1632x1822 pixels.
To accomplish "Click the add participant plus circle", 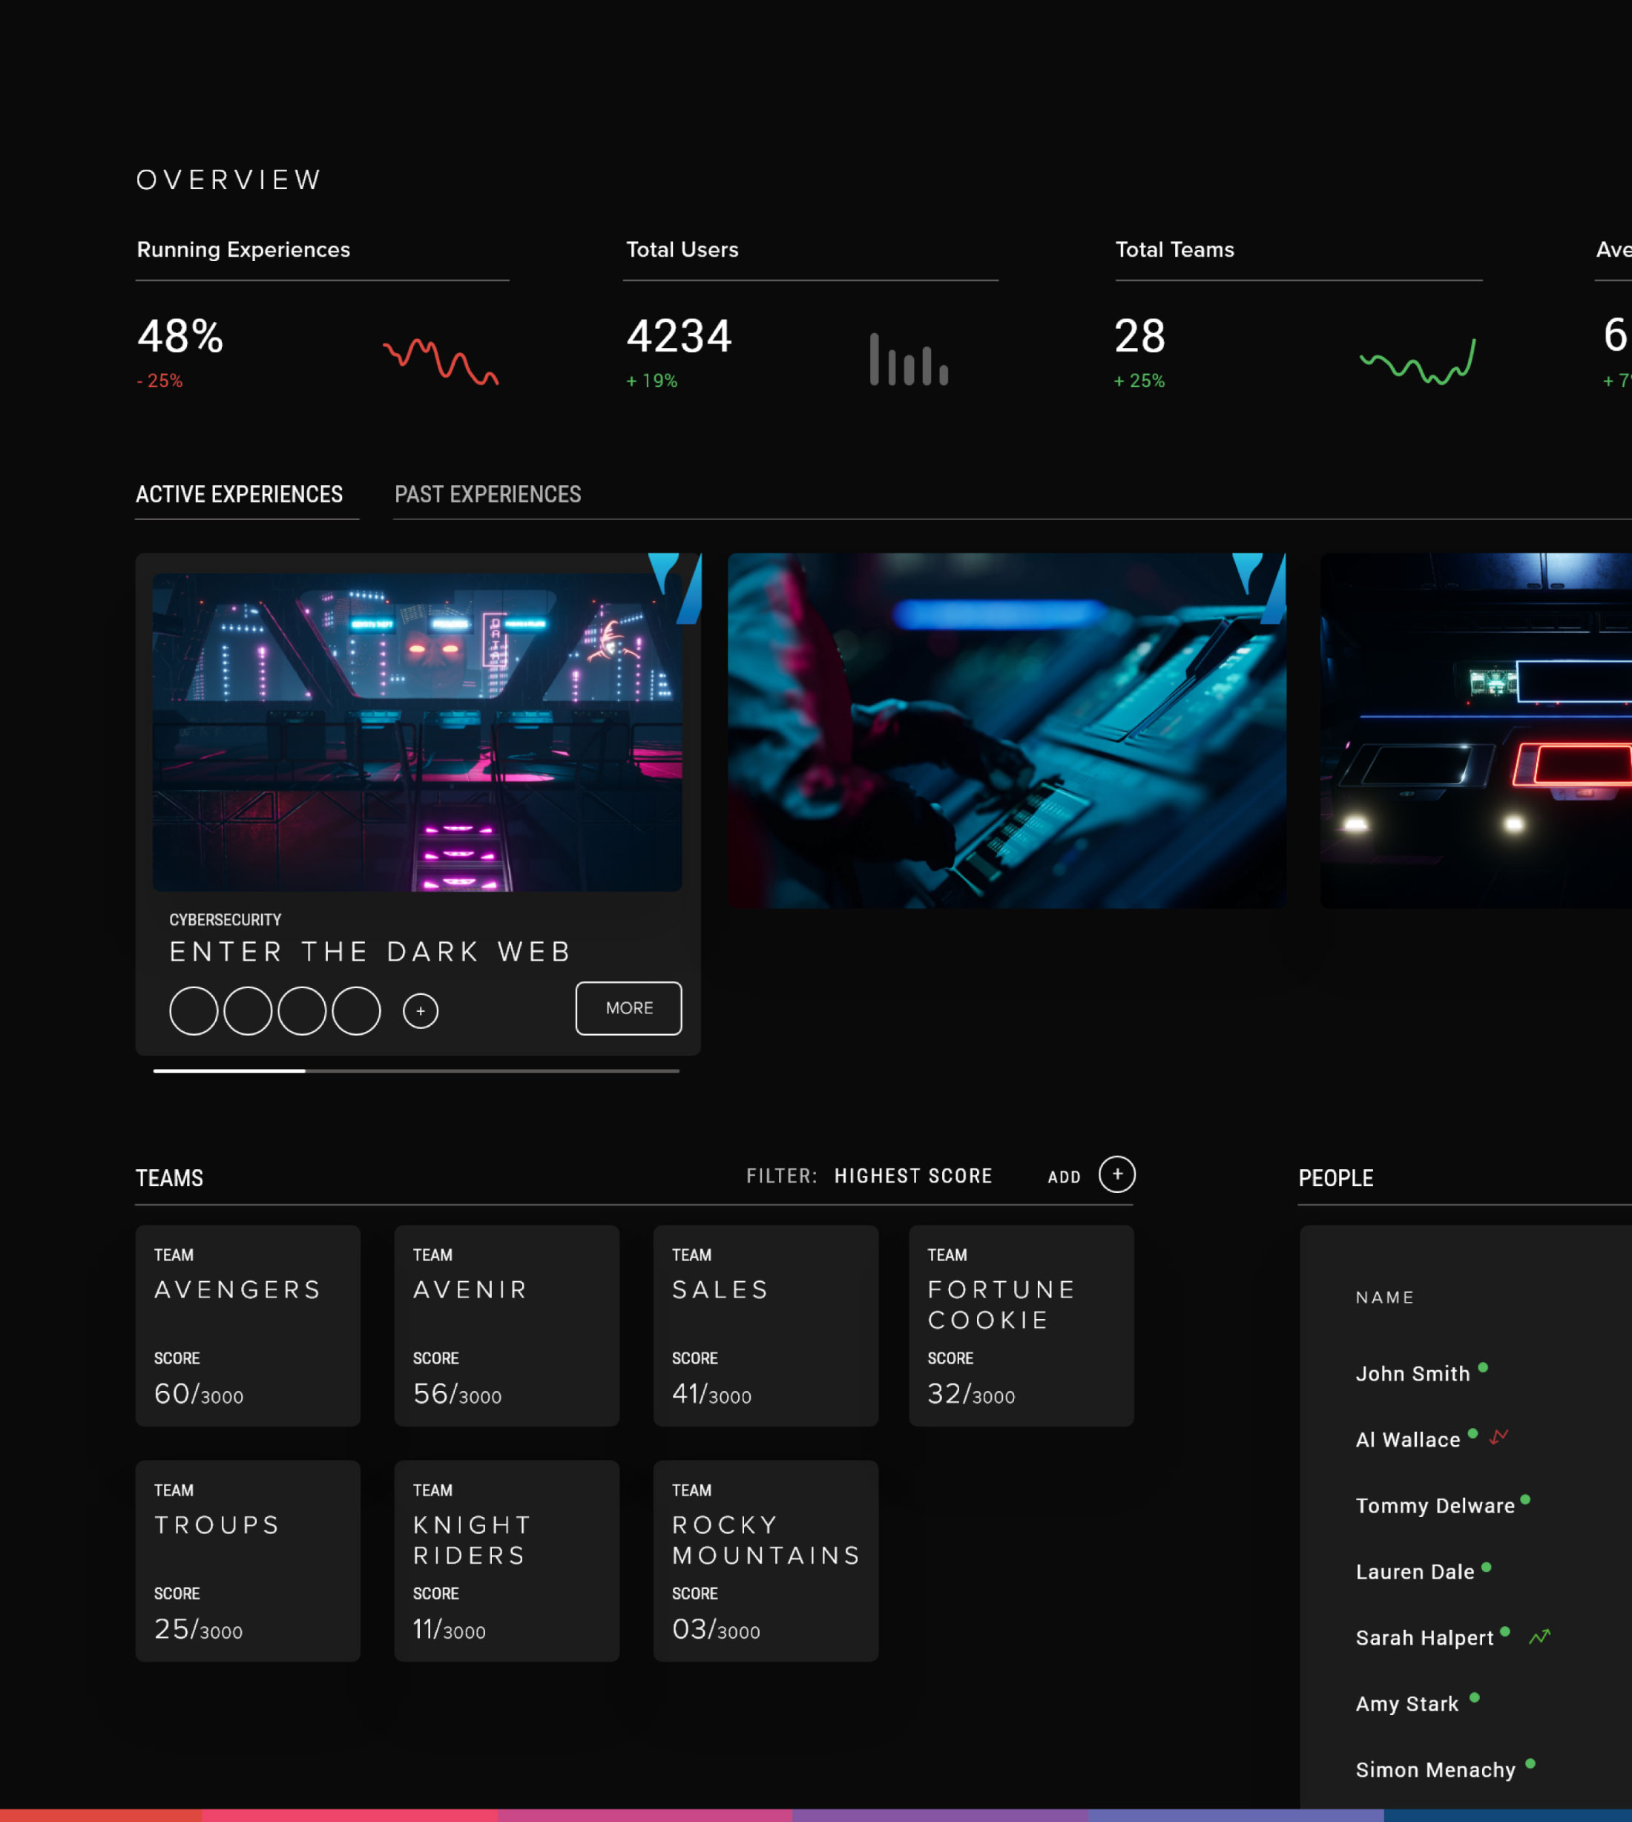I will [x=421, y=1010].
